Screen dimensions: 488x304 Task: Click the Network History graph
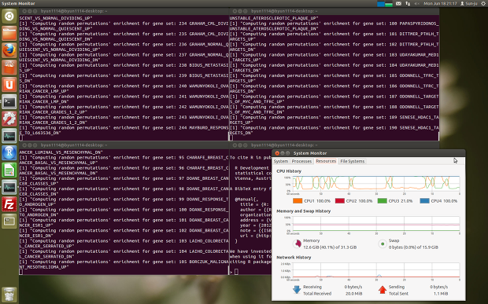coord(376,270)
